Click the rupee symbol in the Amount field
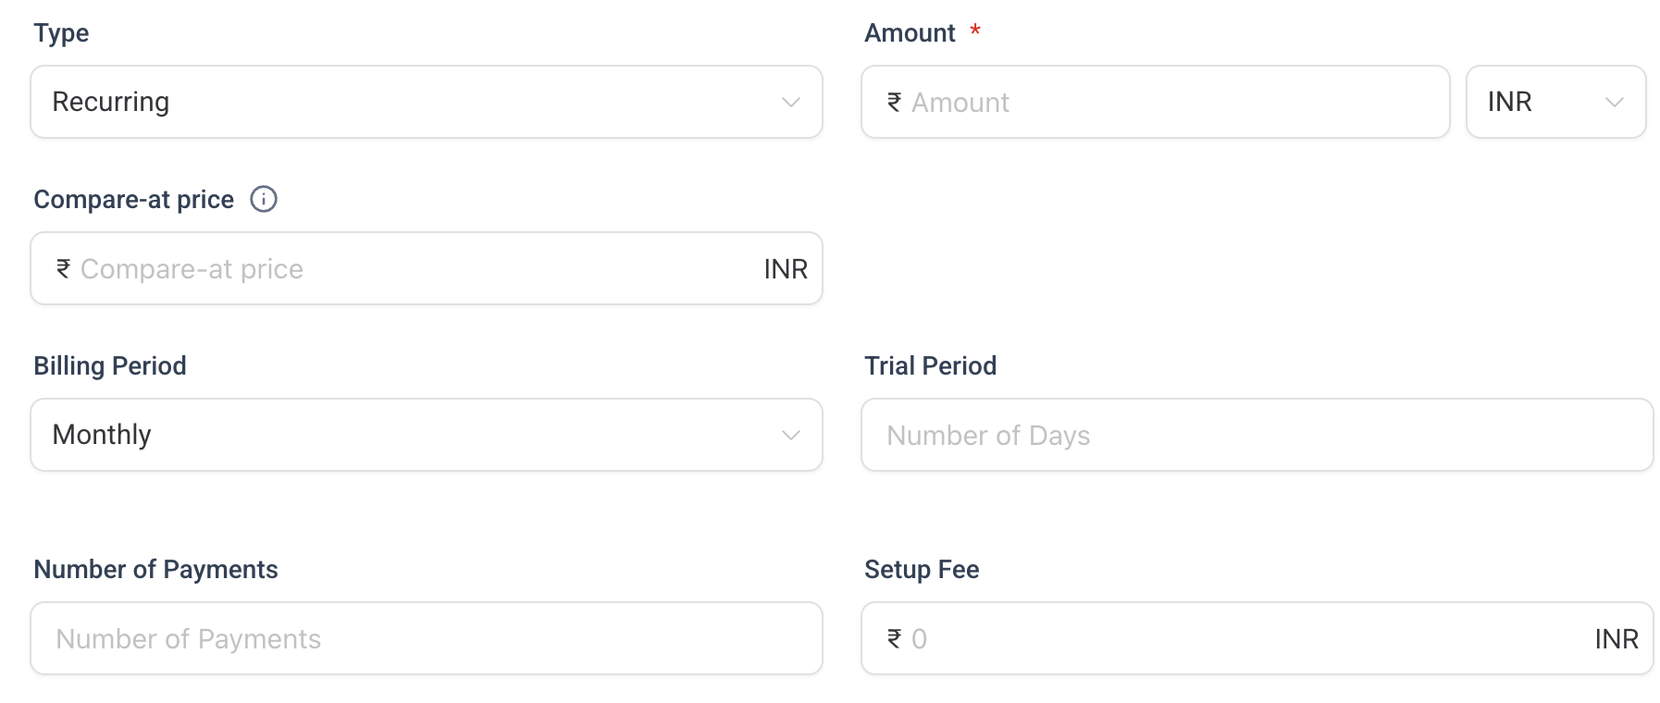1660x703 pixels. pos(894,102)
